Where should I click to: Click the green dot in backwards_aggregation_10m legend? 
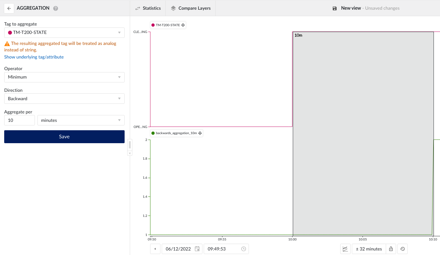pyautogui.click(x=153, y=133)
